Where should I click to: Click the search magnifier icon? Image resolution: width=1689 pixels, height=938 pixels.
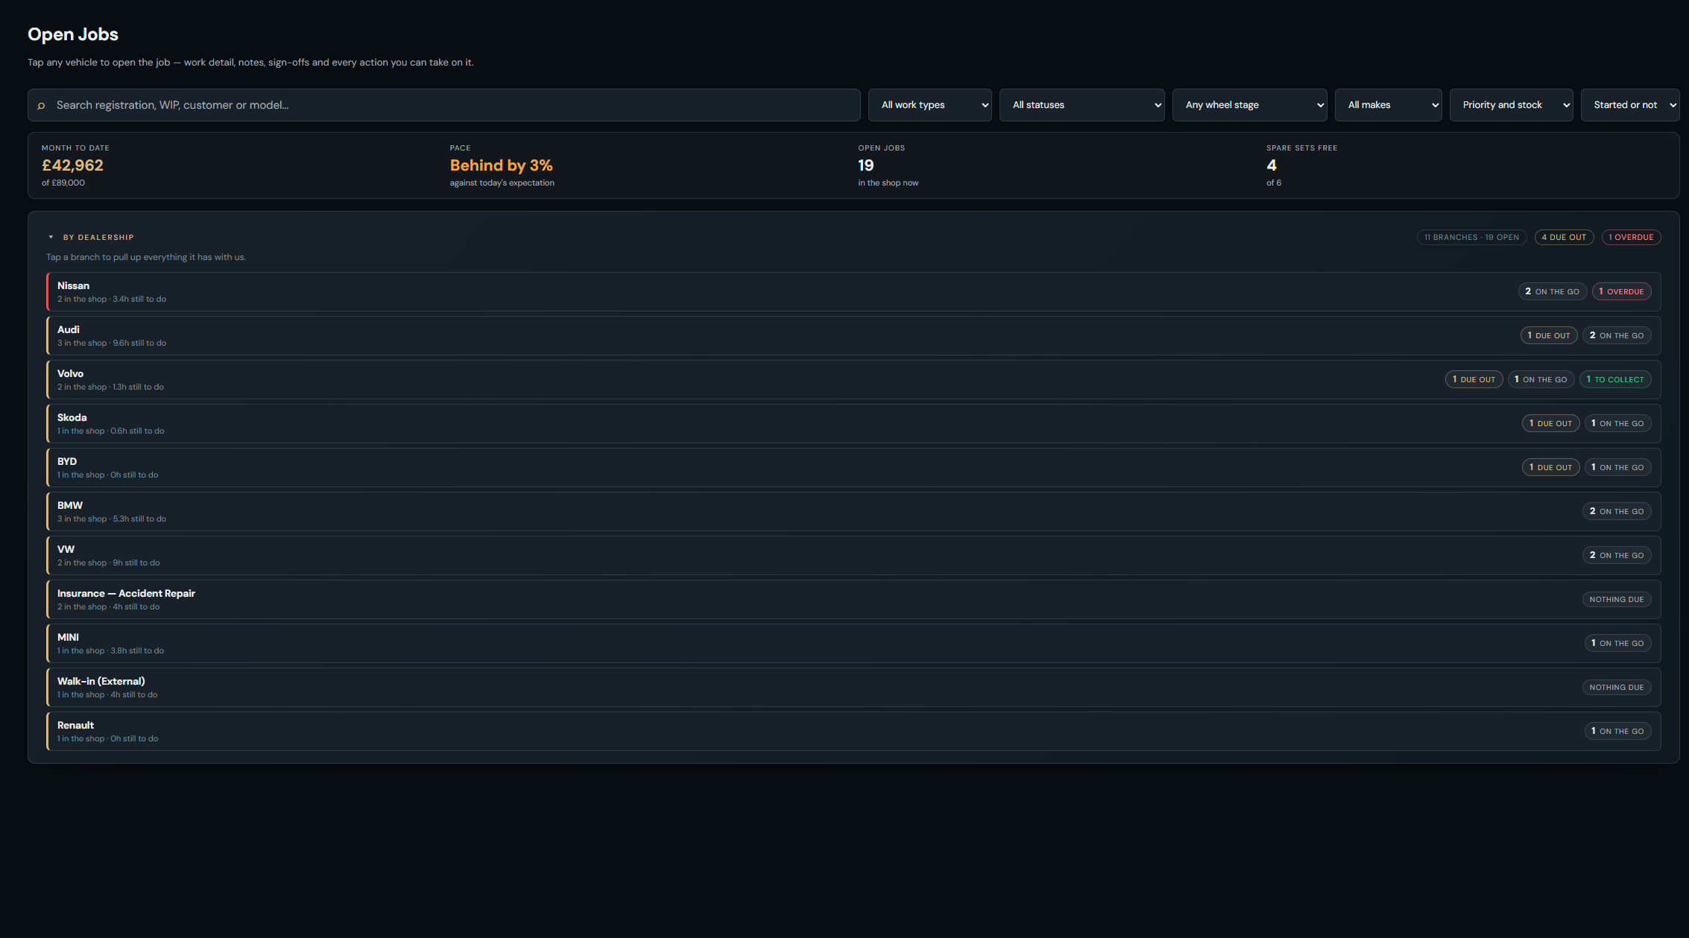41,106
